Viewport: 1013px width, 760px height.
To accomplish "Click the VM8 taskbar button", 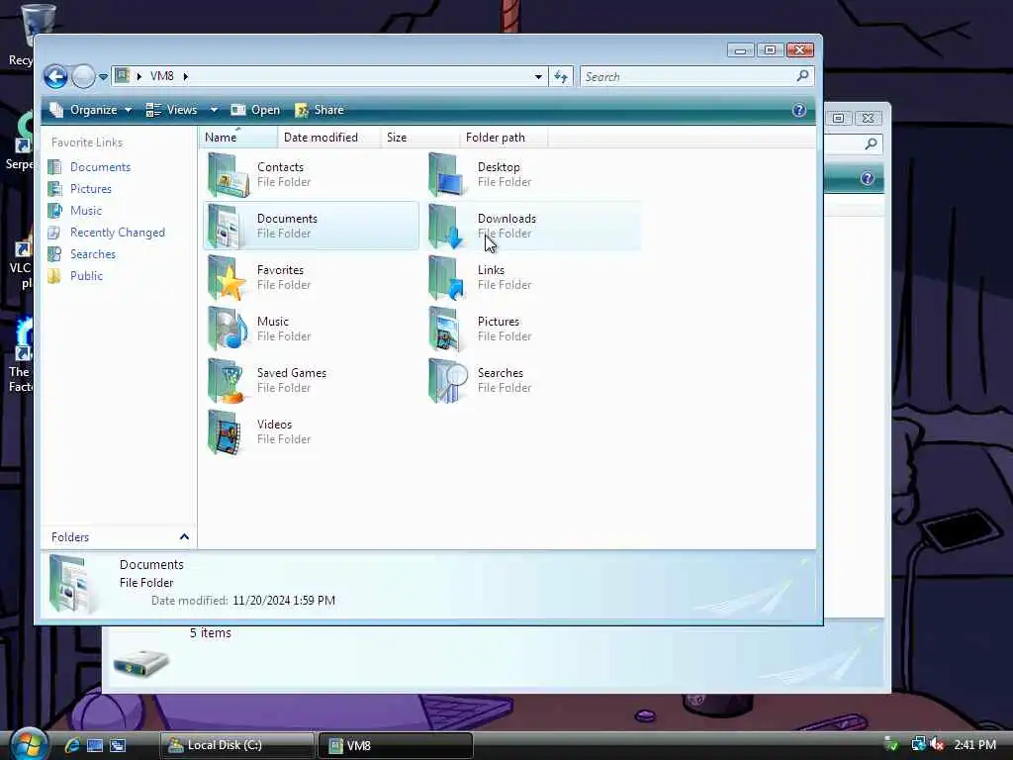I will tap(396, 745).
